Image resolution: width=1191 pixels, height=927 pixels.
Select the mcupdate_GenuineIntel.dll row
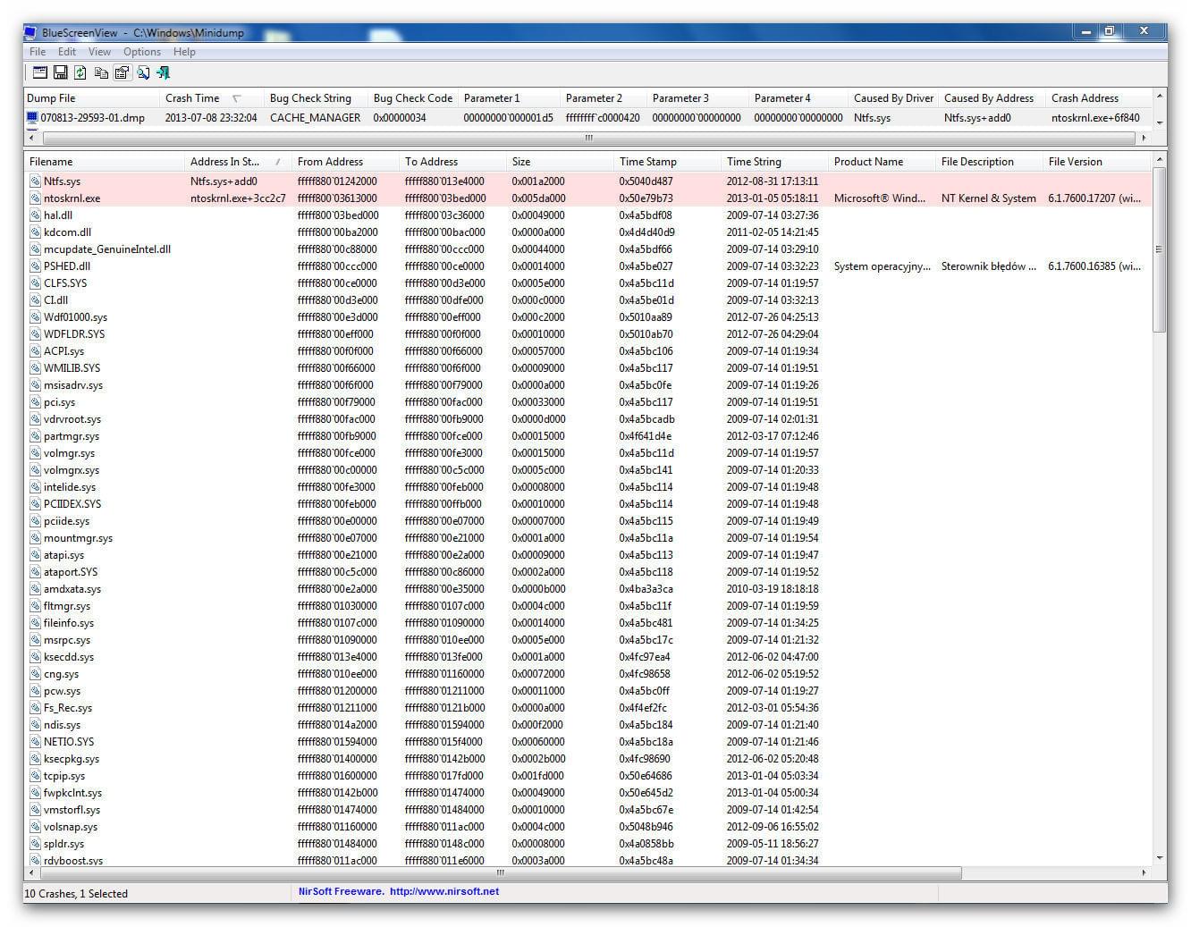click(x=588, y=249)
